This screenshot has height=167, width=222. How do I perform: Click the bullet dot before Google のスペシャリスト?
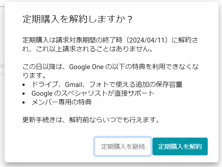pyautogui.click(x=24, y=94)
